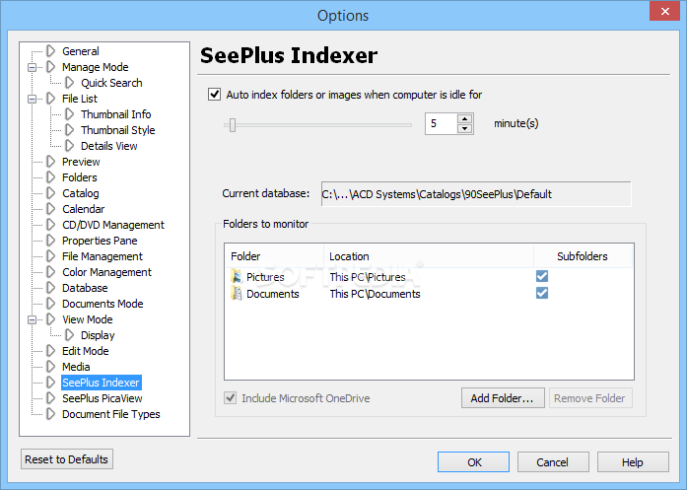687x490 pixels.
Task: Open Thumbnail Style settings
Action: (x=118, y=130)
